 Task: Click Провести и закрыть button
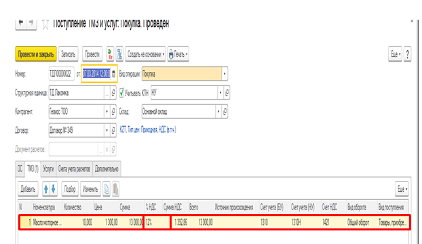36,54
